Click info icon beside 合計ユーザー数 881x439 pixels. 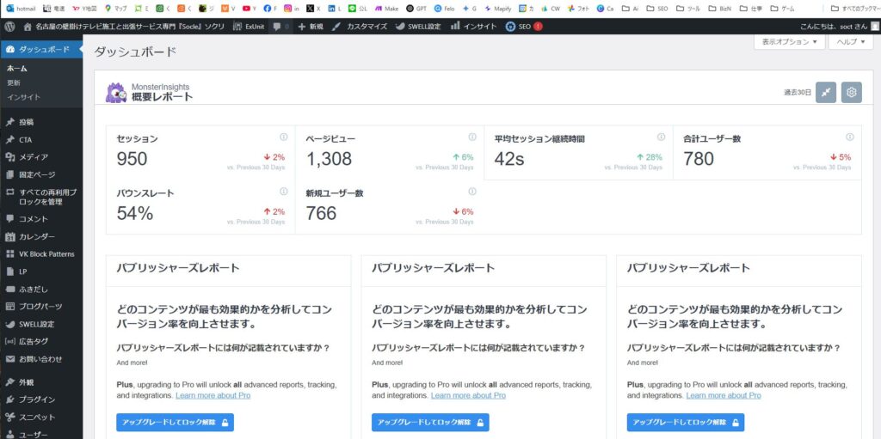[849, 137]
